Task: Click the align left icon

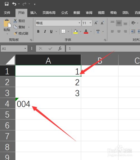Action: [x=112, y=31]
